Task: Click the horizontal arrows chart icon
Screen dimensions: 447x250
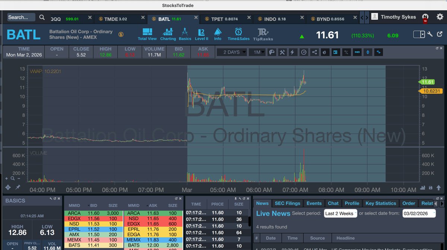Action: tap(379, 52)
